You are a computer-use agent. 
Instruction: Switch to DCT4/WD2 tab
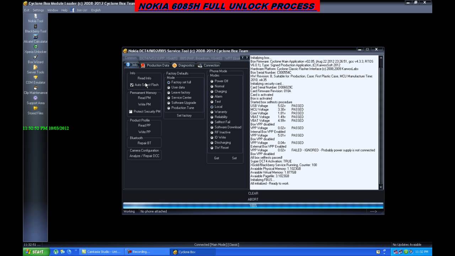(x=158, y=58)
